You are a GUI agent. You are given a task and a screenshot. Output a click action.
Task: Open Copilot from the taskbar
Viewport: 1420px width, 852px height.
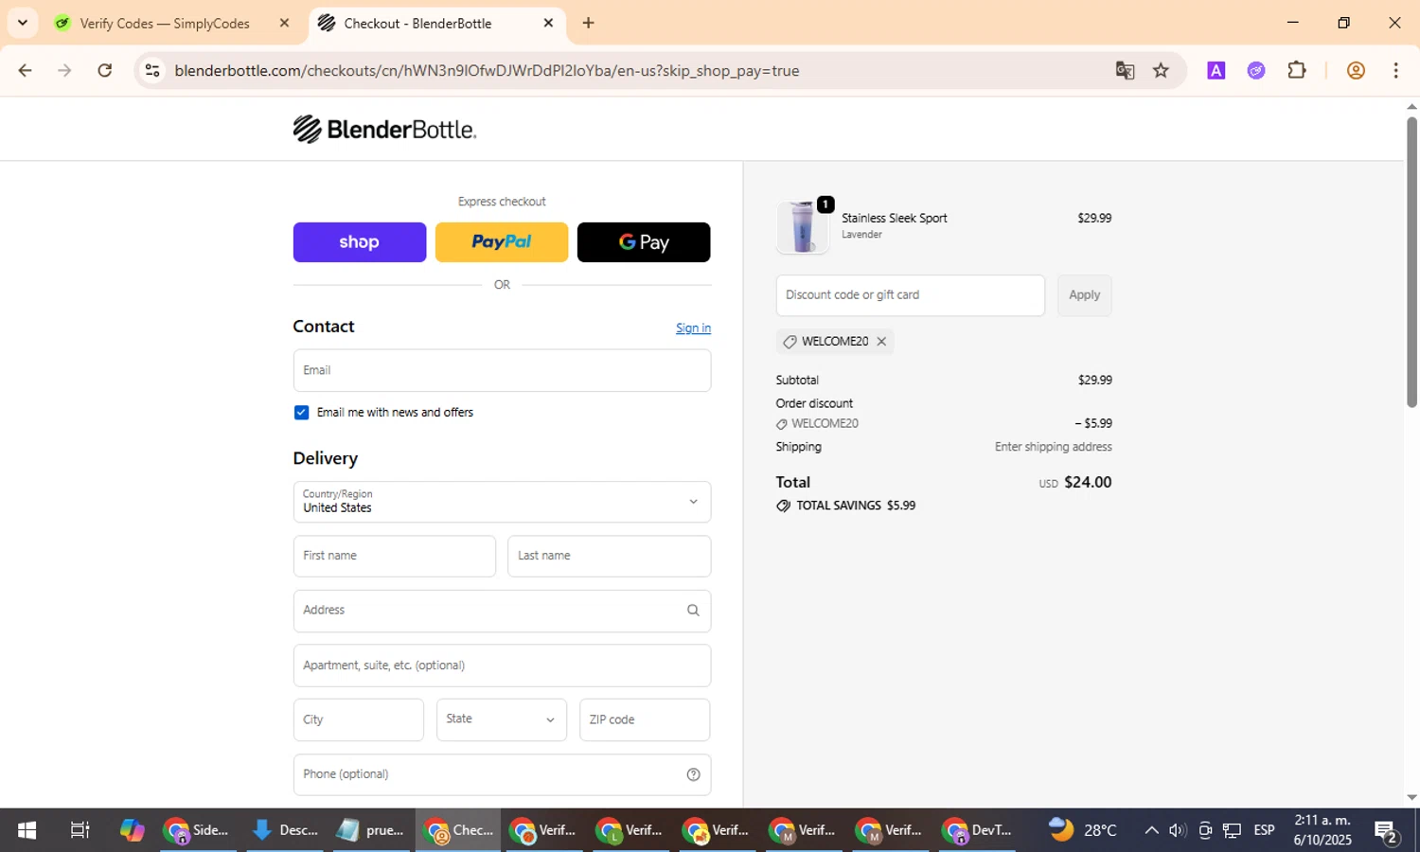point(133,830)
